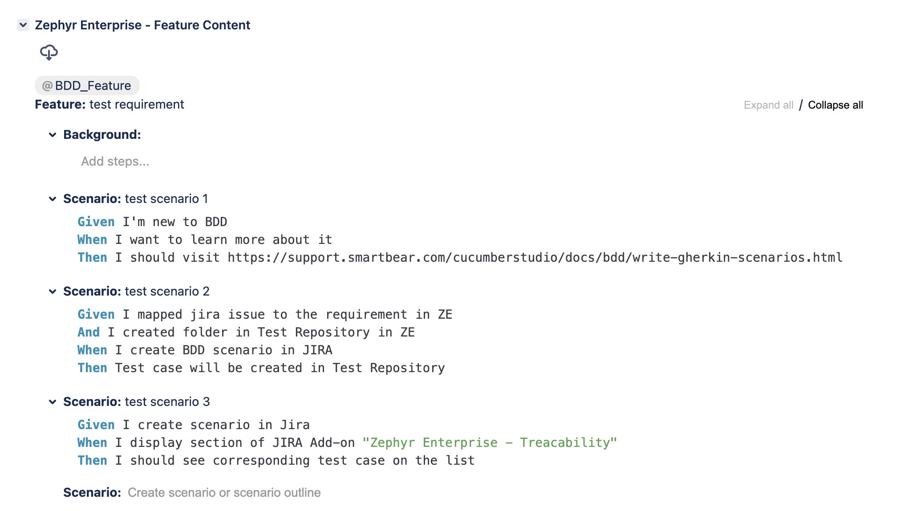Click the Expand all link
The image size is (900, 511).
pyautogui.click(x=768, y=105)
